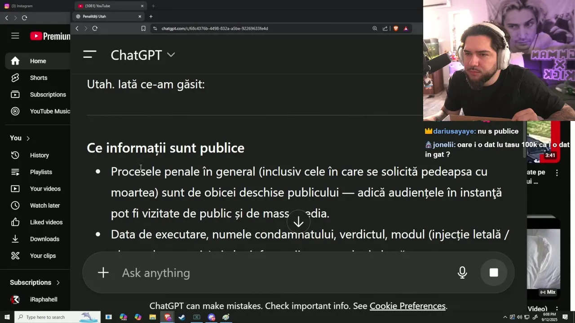The image size is (575, 323).
Task: Reload the rear YouTube browser window
Action: tap(24, 18)
